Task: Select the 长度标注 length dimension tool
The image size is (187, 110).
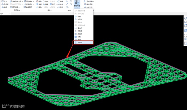Action: point(28,4)
